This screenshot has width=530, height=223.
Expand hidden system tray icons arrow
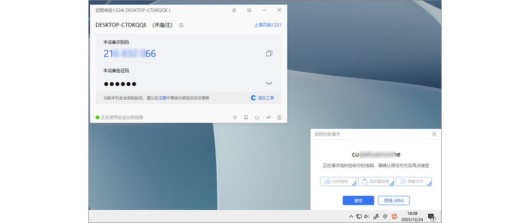351,216
